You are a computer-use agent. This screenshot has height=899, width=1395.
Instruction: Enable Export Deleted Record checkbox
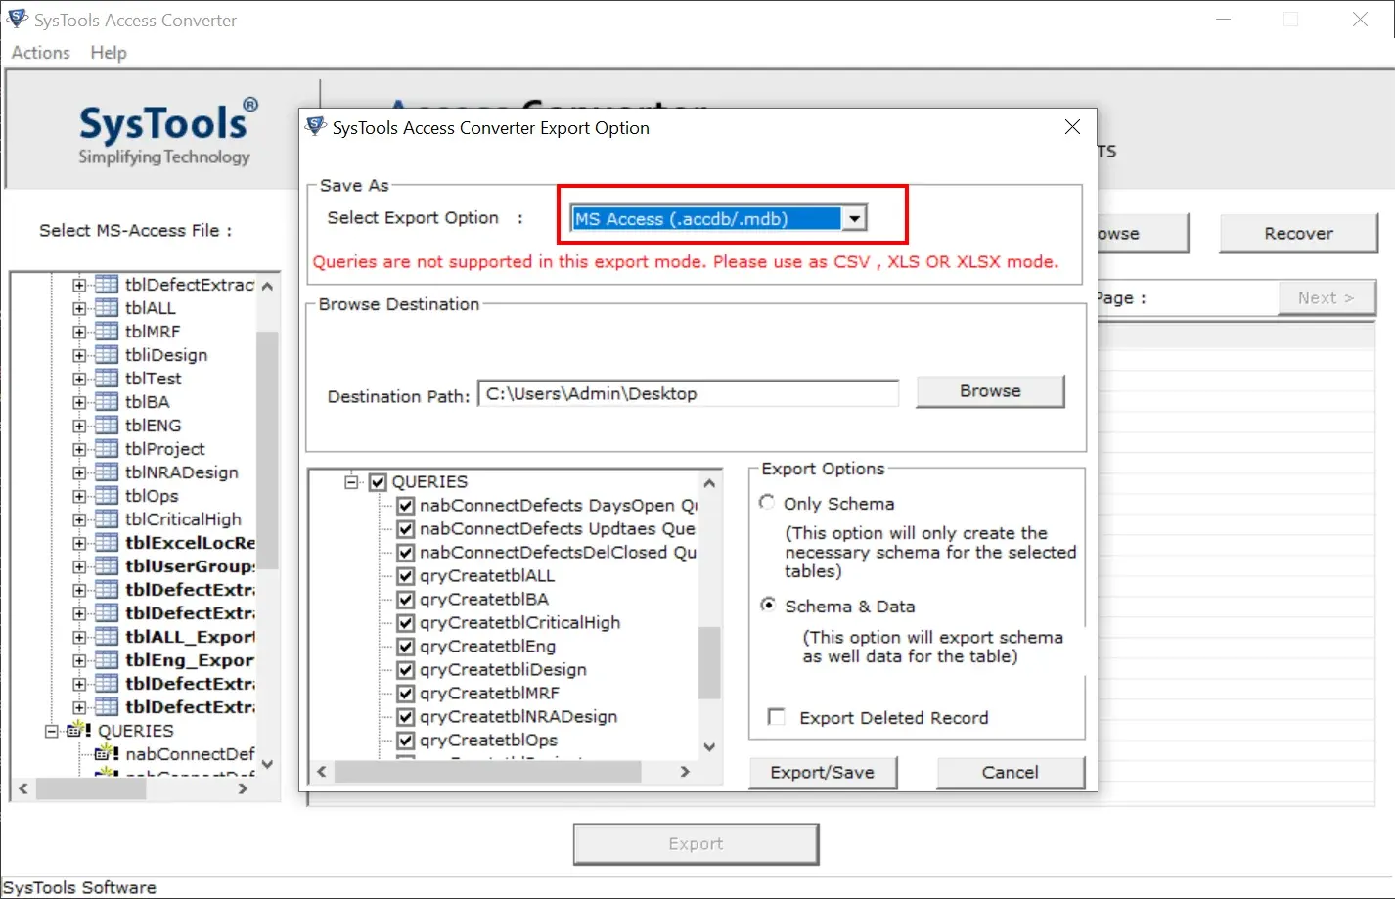pos(777,717)
